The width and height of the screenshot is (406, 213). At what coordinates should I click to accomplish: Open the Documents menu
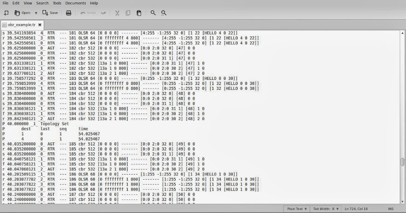pyautogui.click(x=76, y=3)
